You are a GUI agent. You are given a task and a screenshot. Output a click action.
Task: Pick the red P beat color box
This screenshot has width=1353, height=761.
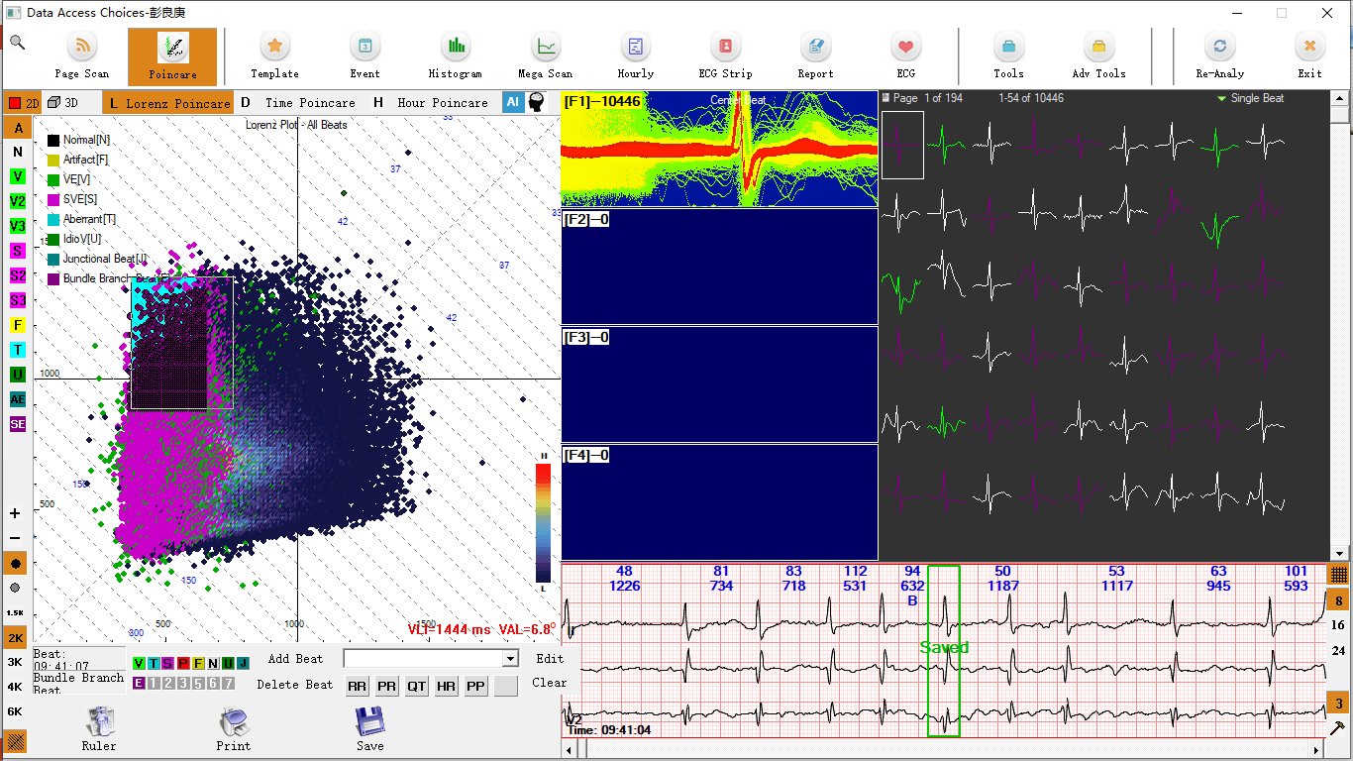point(183,663)
